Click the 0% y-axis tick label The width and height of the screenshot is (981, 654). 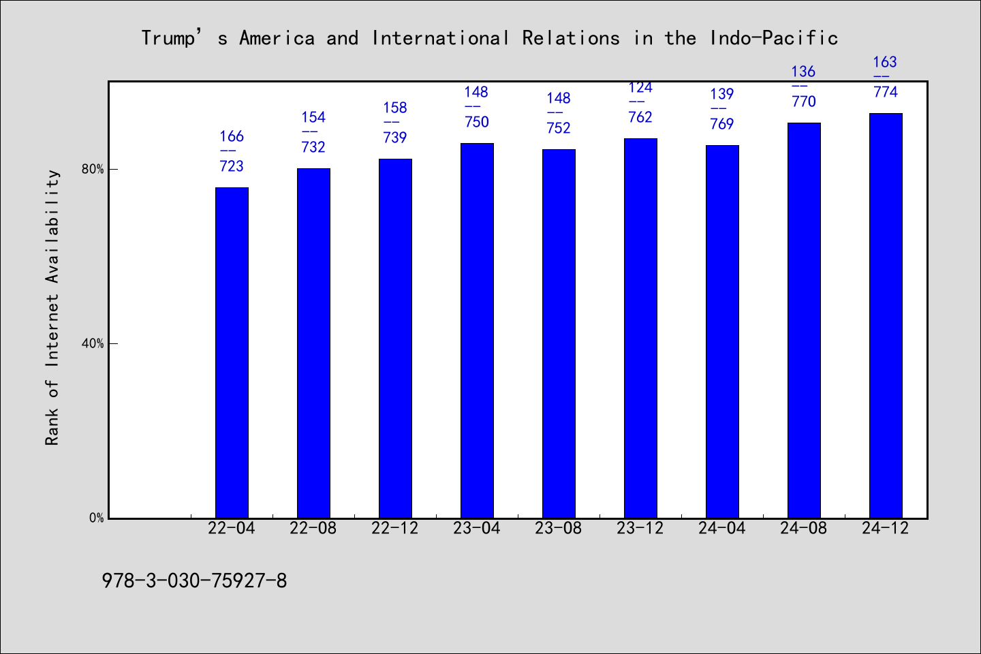[96, 518]
